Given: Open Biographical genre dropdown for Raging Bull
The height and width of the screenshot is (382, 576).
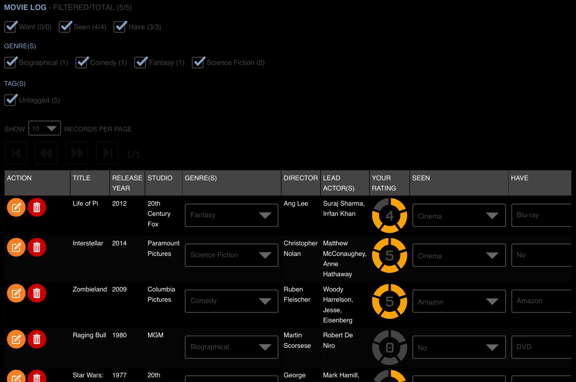Looking at the screenshot, I should click(231, 347).
